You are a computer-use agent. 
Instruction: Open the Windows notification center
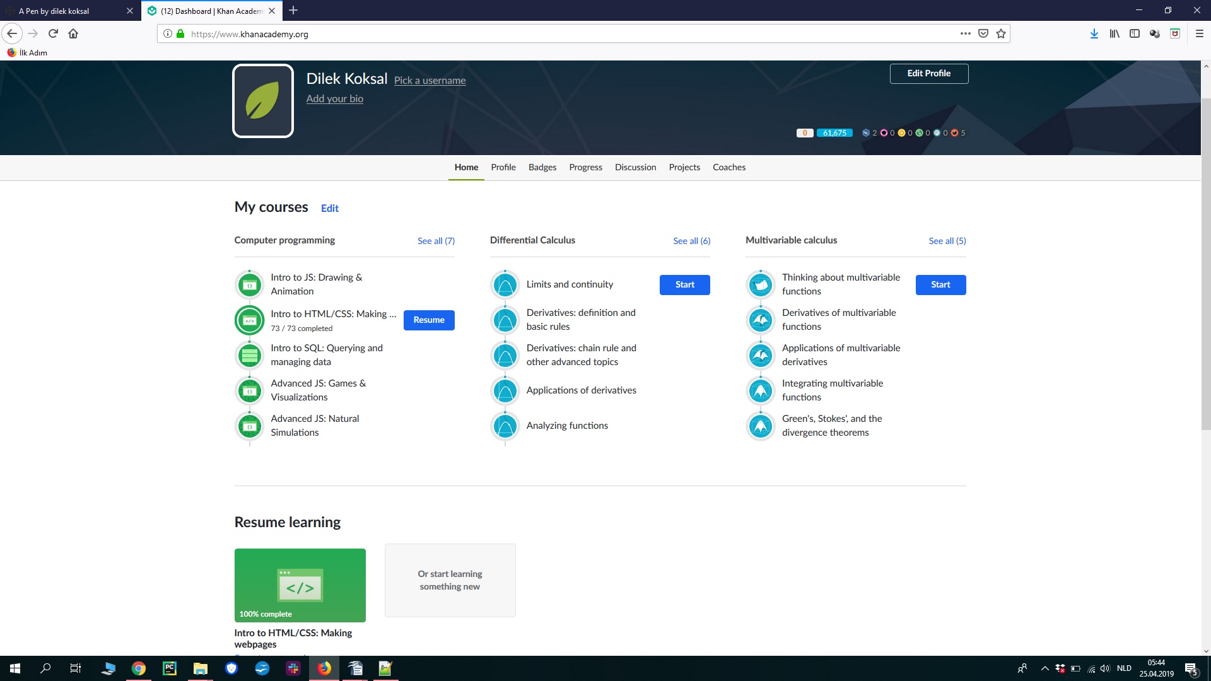1191,669
